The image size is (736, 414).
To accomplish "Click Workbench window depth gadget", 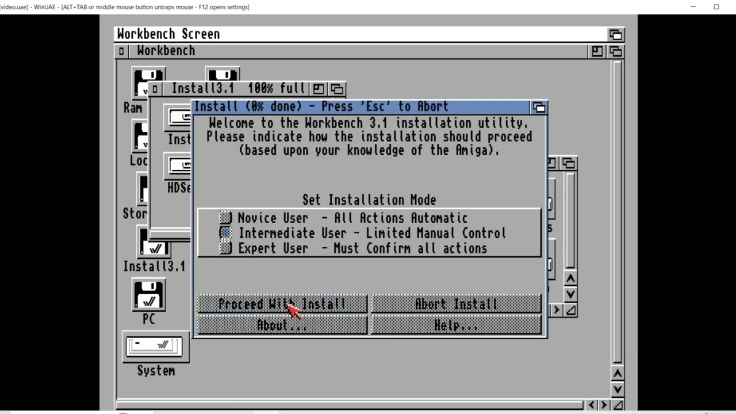I will (615, 51).
